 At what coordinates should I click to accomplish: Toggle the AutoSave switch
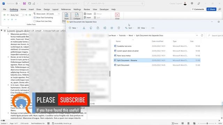coord(18,3)
